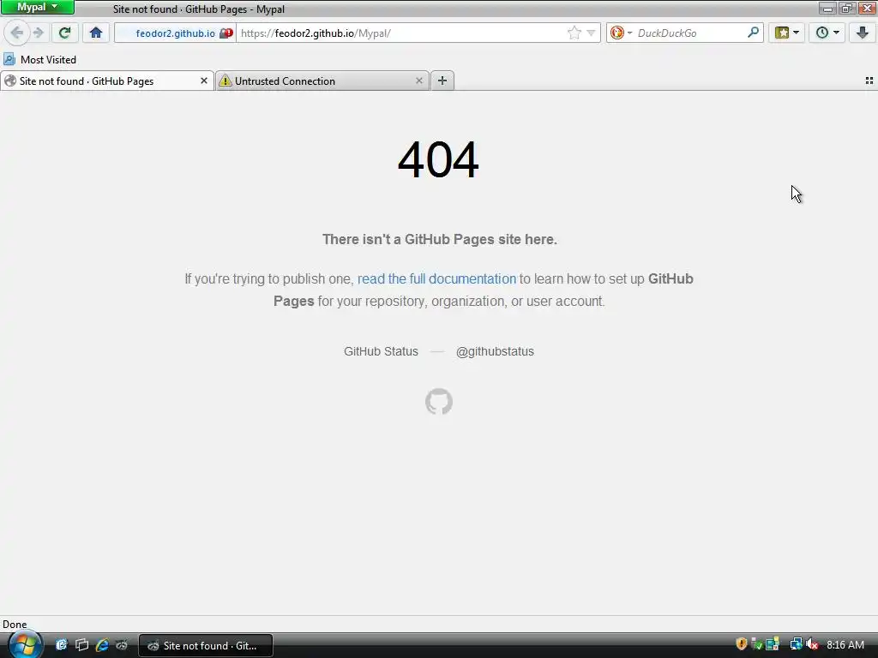Viewport: 878px width, 658px height.
Task: Click the Windows Security shield tray icon
Action: [742, 644]
